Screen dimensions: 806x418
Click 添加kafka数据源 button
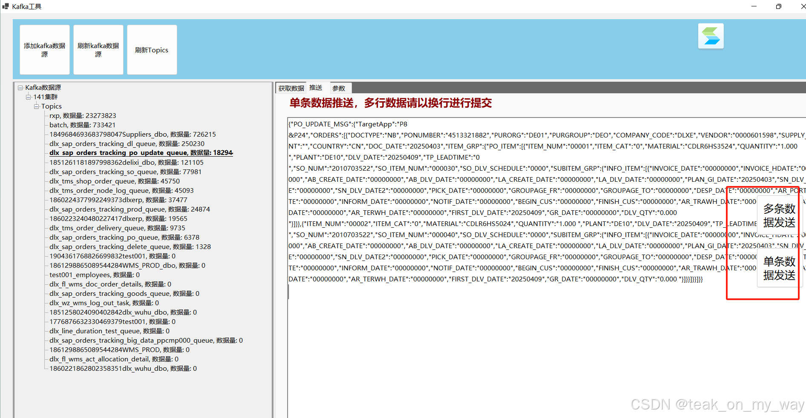coord(45,50)
